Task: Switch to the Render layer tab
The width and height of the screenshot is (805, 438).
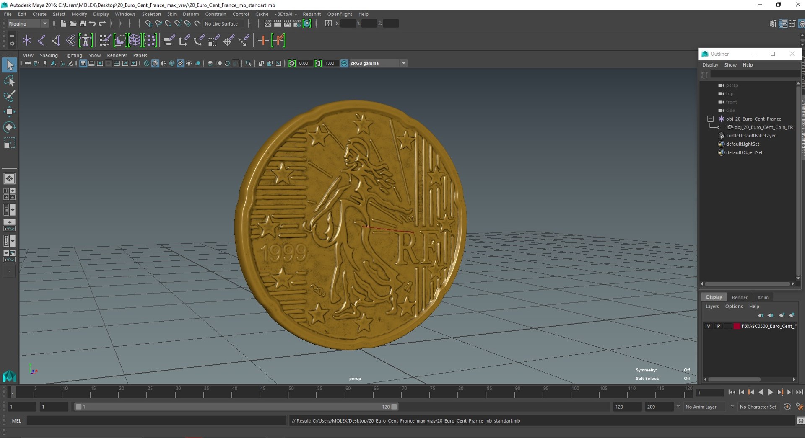Action: coord(740,297)
